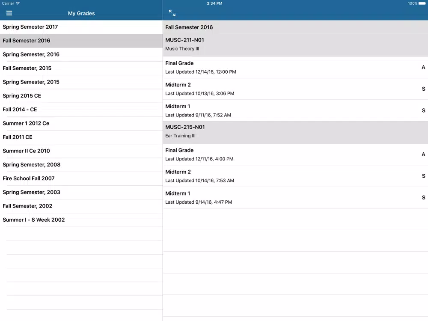
Task: Open Fall Semester, 2015 grades
Action: point(81,68)
